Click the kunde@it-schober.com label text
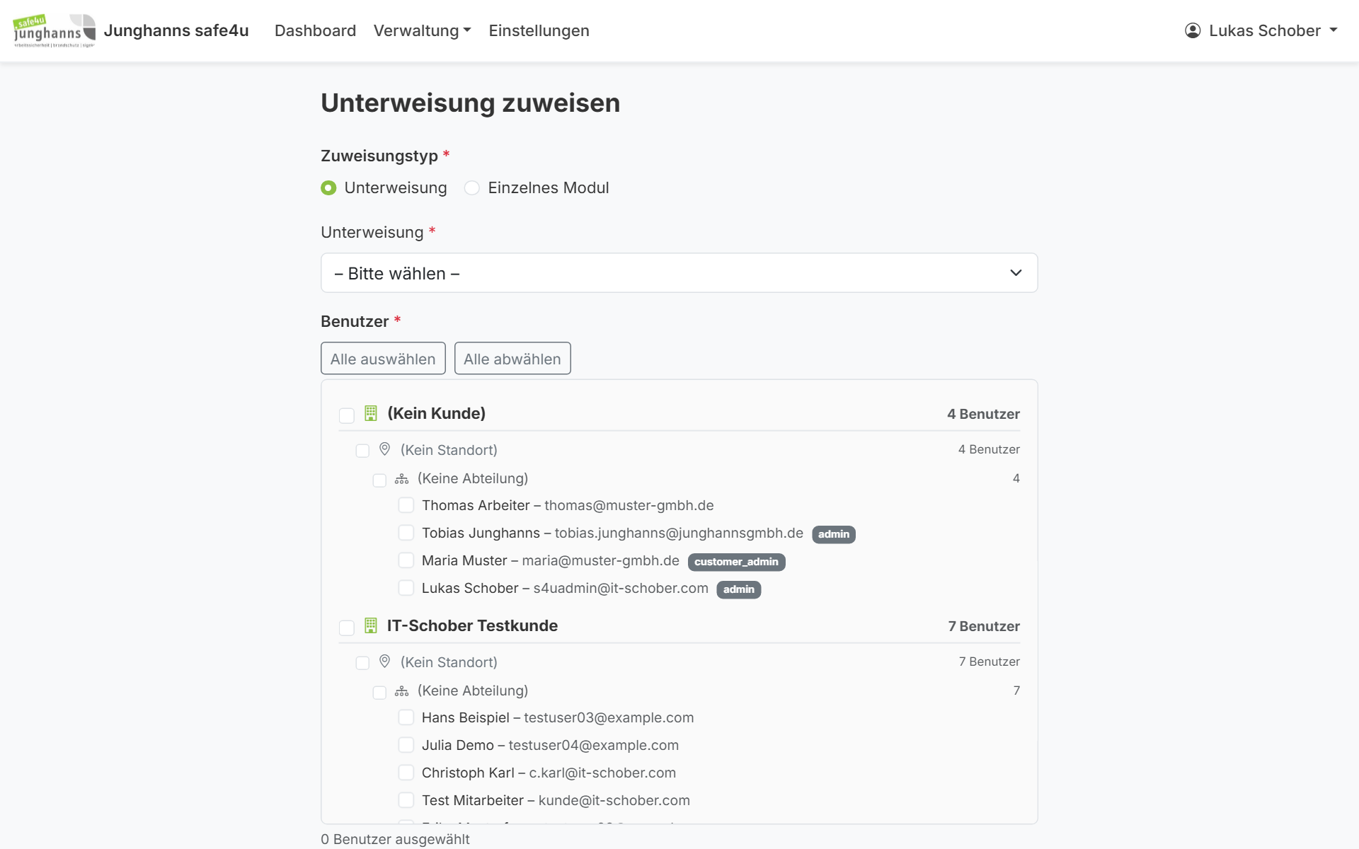Viewport: 1359px width, 849px height. pyautogui.click(x=614, y=800)
